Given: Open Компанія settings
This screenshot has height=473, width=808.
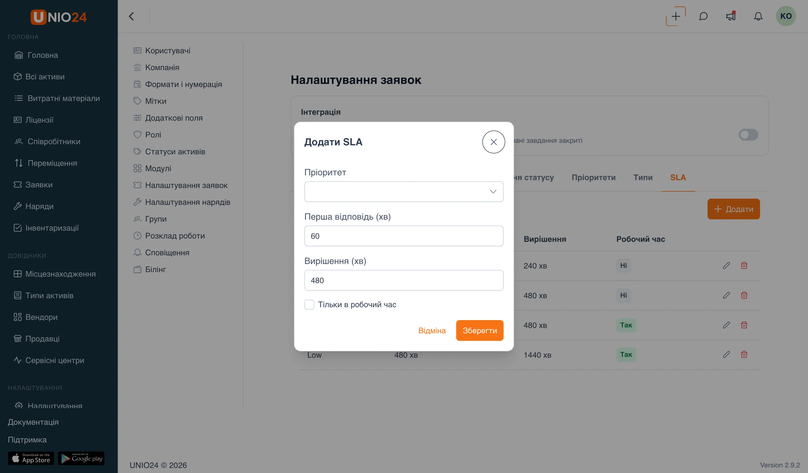Looking at the screenshot, I should [157, 67].
